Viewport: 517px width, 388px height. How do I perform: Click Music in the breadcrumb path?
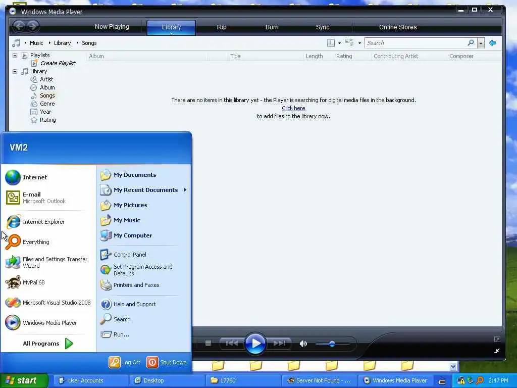coord(36,43)
